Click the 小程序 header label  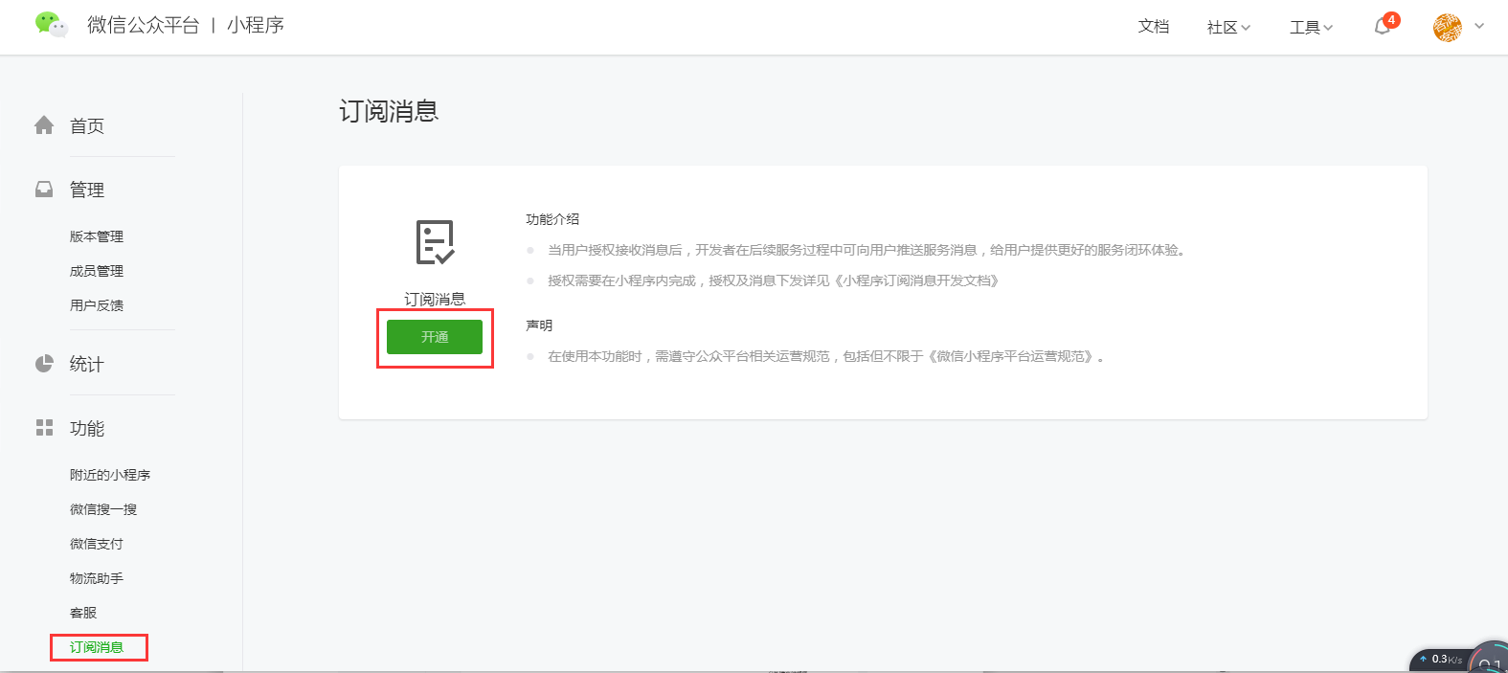point(256,25)
